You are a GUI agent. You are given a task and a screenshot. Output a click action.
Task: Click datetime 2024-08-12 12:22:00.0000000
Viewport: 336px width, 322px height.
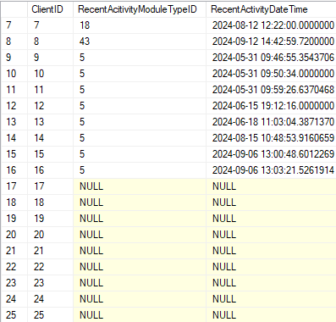point(271,25)
